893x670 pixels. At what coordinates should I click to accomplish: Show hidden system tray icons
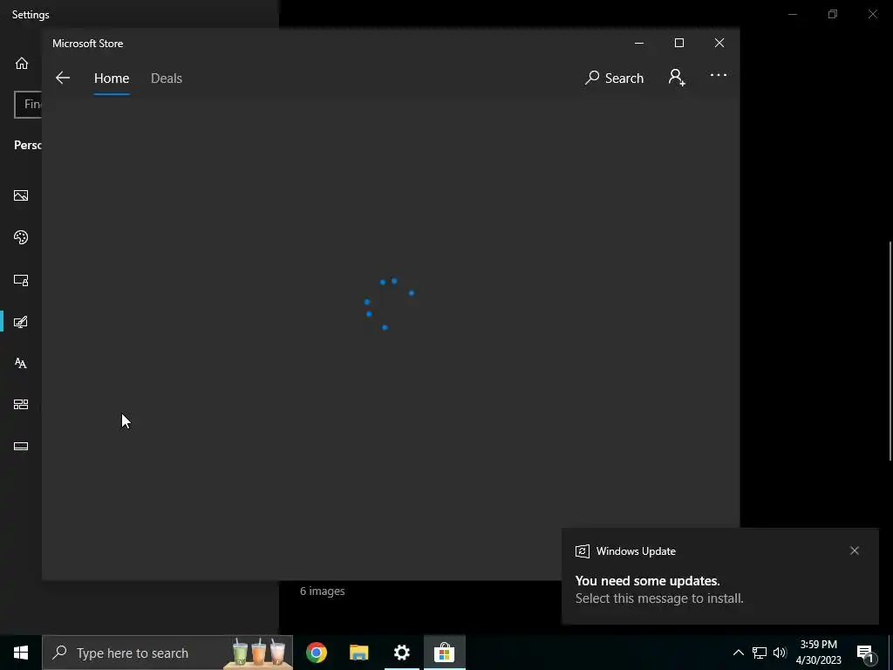[738, 653]
